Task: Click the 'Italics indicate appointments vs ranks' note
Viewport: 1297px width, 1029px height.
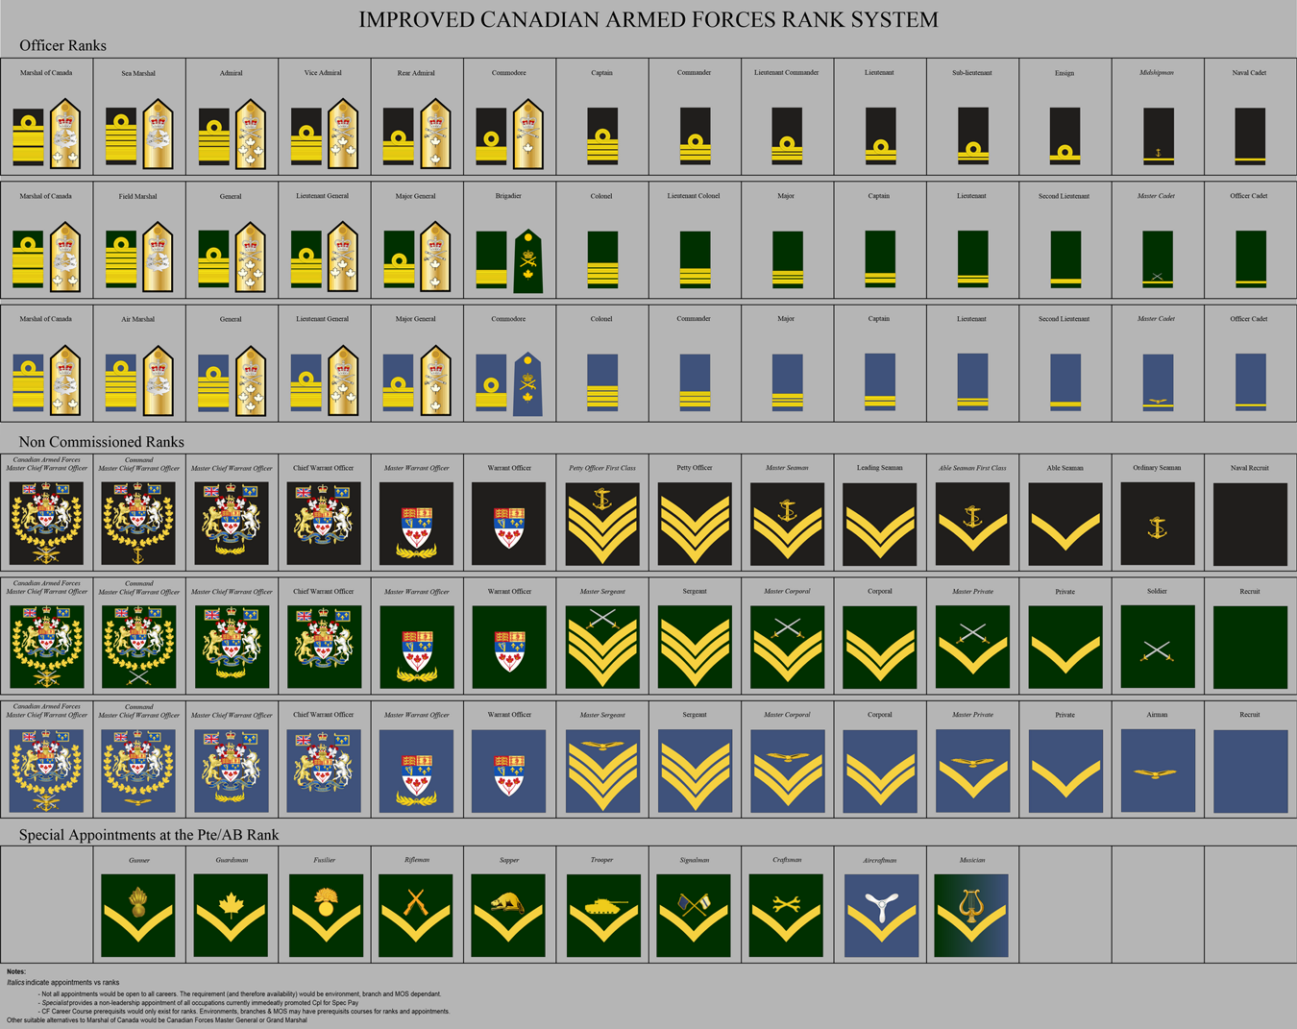Action: (x=62, y=983)
